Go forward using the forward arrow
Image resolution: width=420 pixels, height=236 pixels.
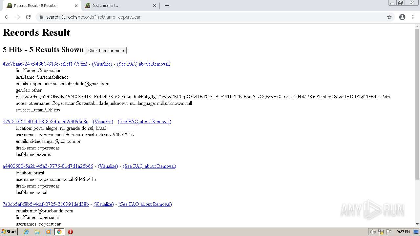(18, 17)
